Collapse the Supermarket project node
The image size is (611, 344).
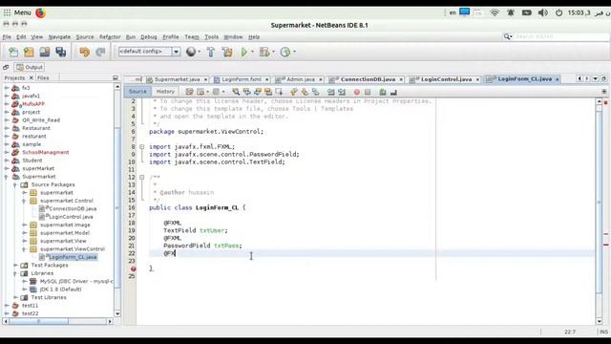(x=7, y=177)
